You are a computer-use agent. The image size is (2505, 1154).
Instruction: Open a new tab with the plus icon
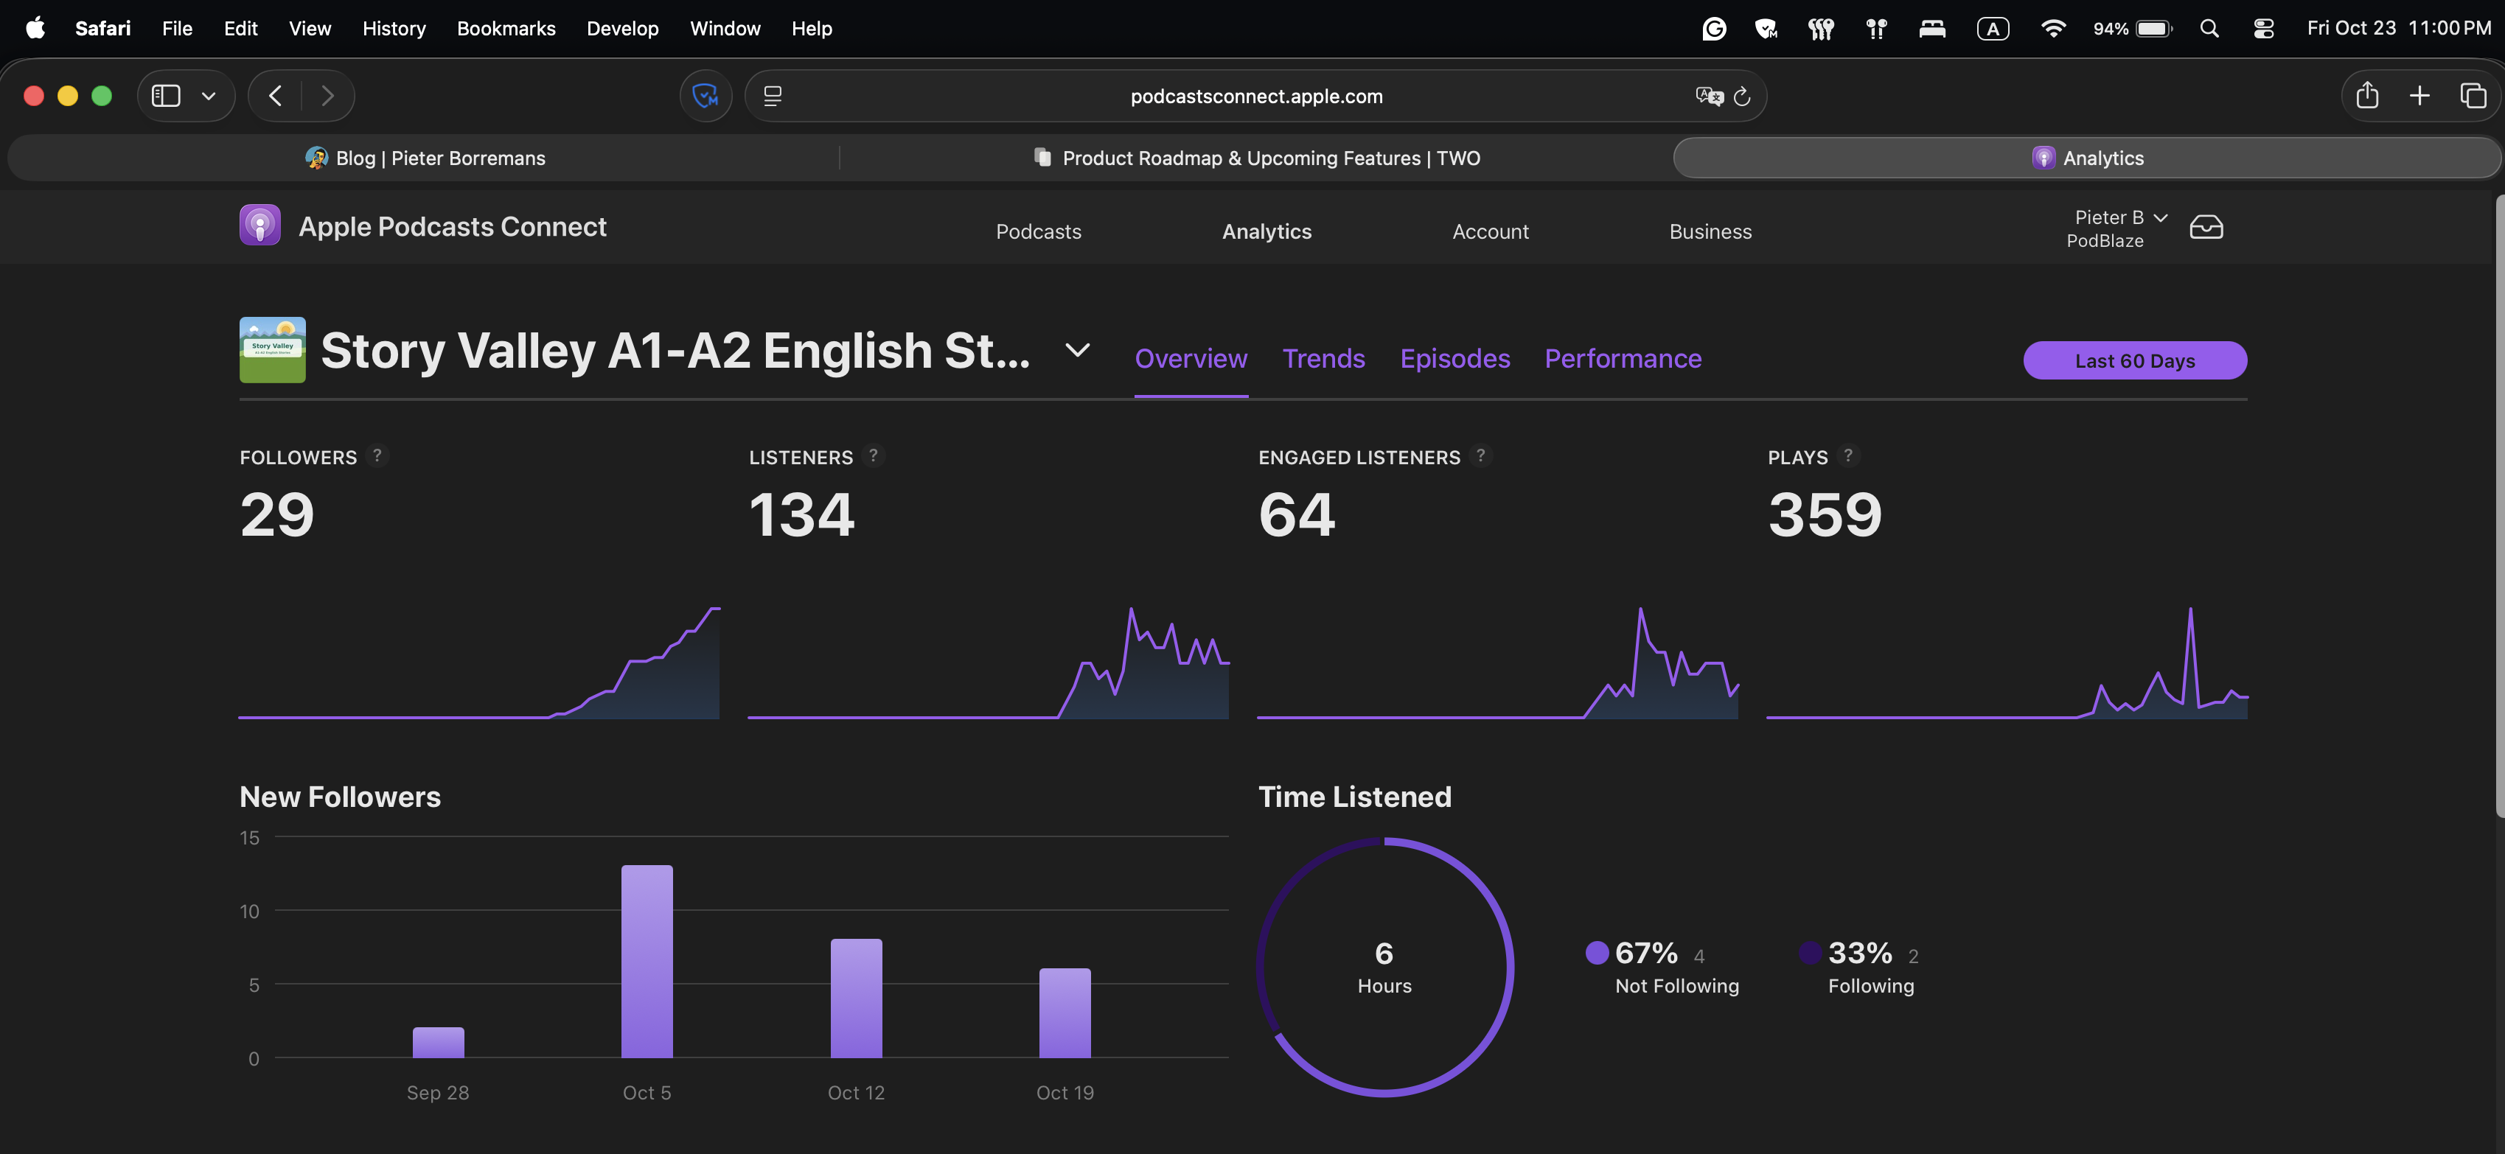tap(2419, 95)
